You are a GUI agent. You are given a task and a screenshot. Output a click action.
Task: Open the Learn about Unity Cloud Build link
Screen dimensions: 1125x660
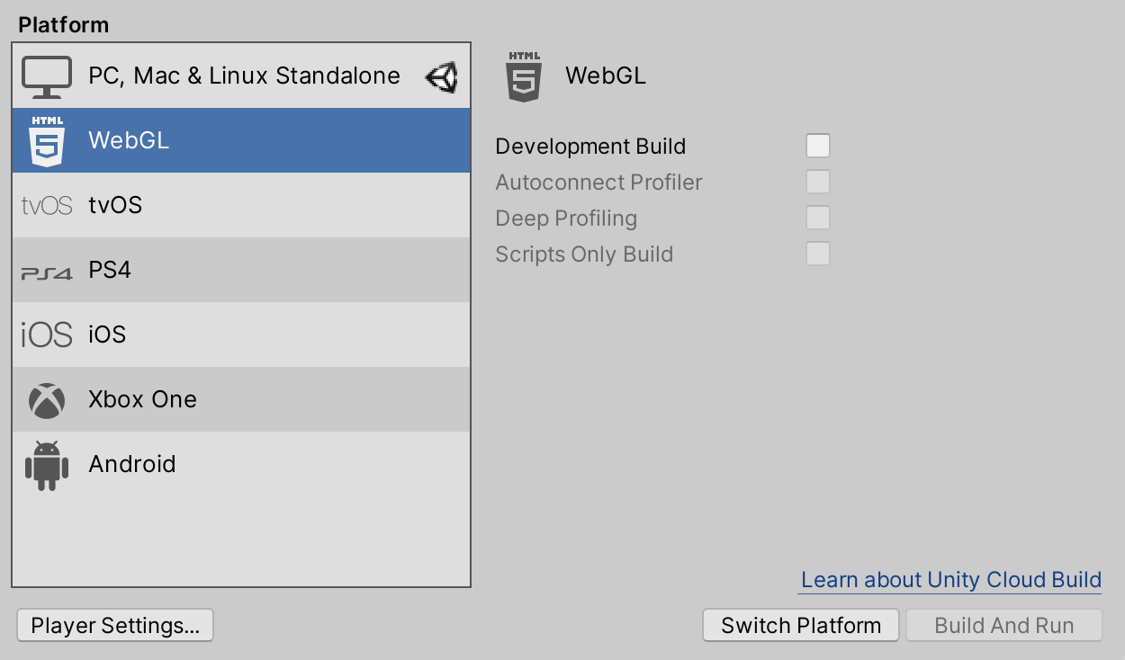949,580
